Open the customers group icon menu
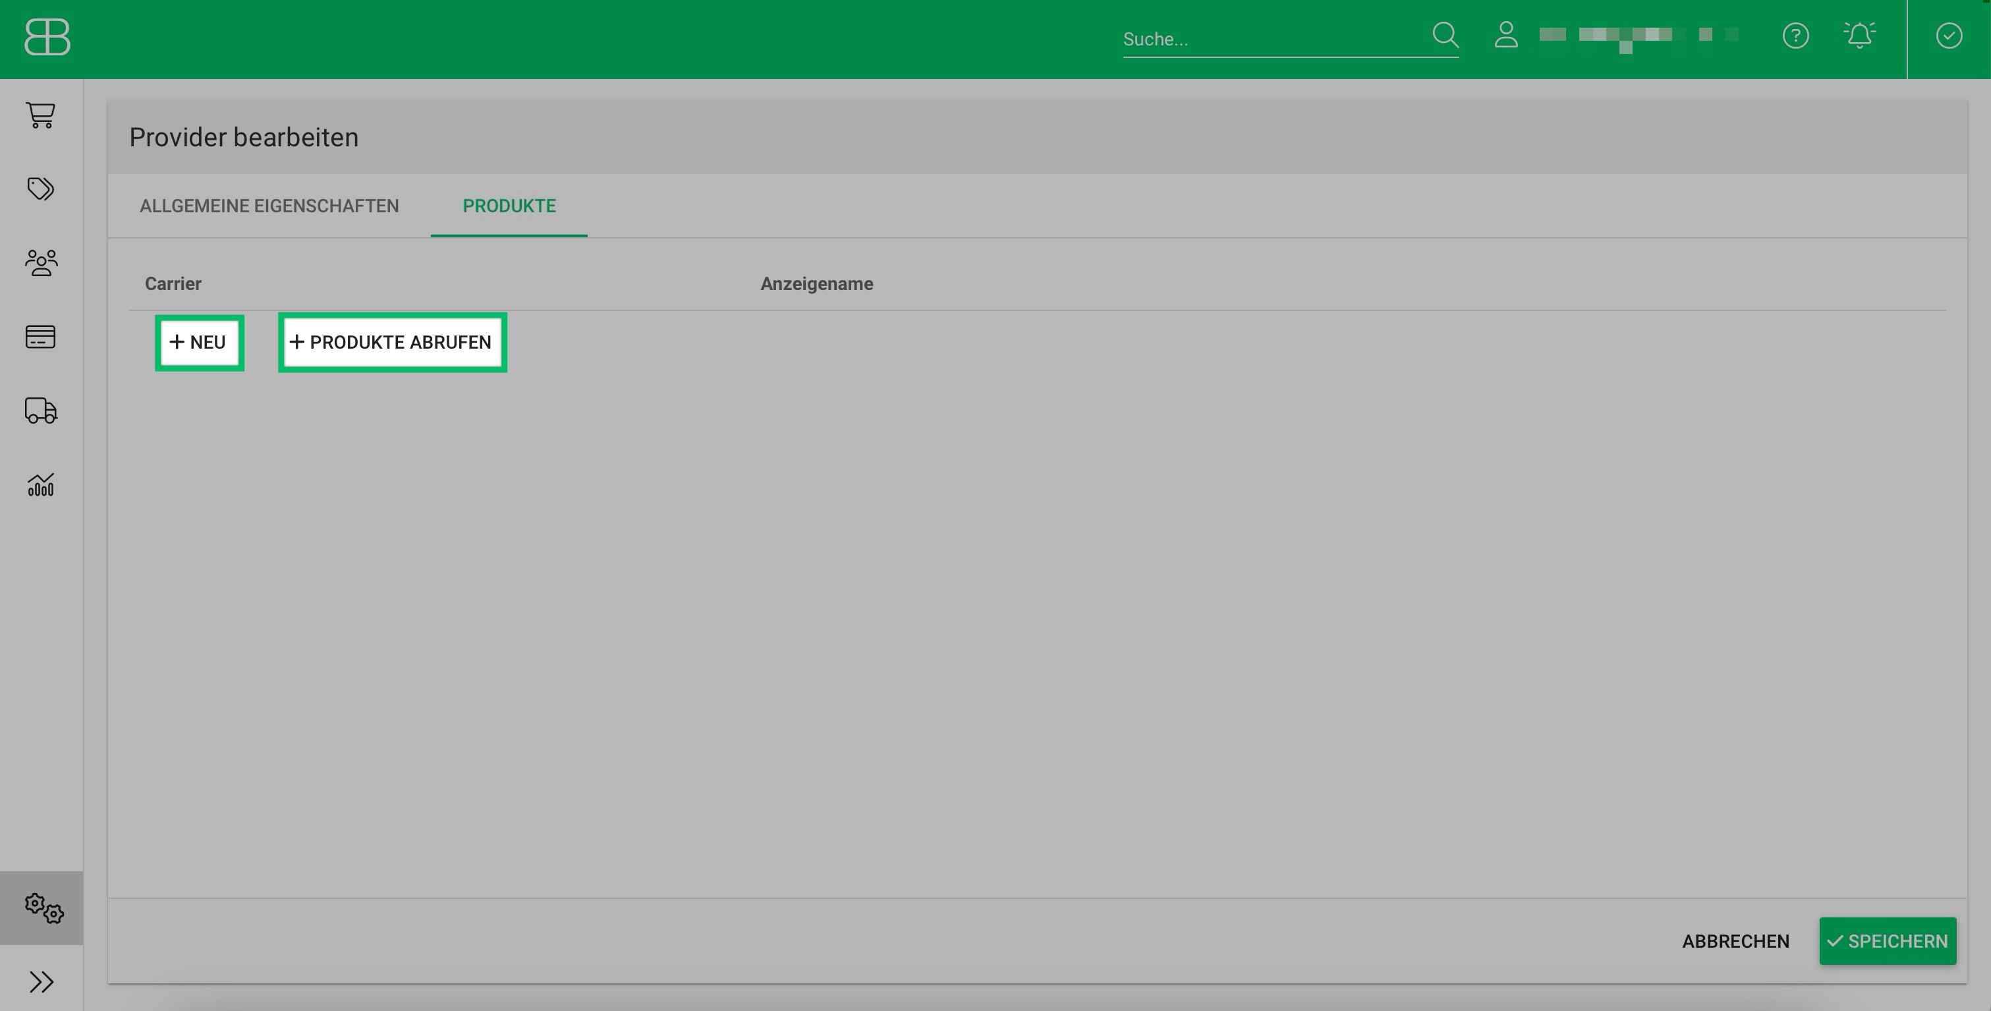The height and width of the screenshot is (1011, 1991). click(x=40, y=263)
